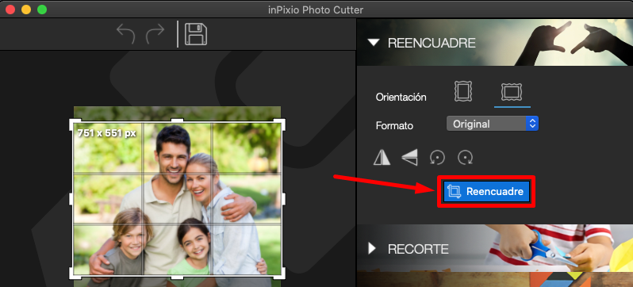The width and height of the screenshot is (633, 287).
Task: Flip the image horizontally
Action: click(382, 157)
